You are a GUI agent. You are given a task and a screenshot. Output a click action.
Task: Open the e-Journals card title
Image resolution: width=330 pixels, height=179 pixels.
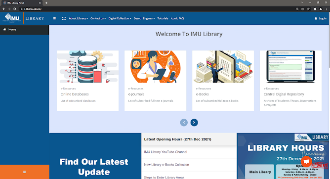coord(136,94)
